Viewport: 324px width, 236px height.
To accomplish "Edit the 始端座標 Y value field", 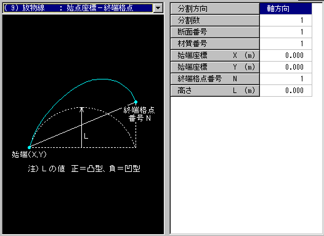I will tap(286, 67).
